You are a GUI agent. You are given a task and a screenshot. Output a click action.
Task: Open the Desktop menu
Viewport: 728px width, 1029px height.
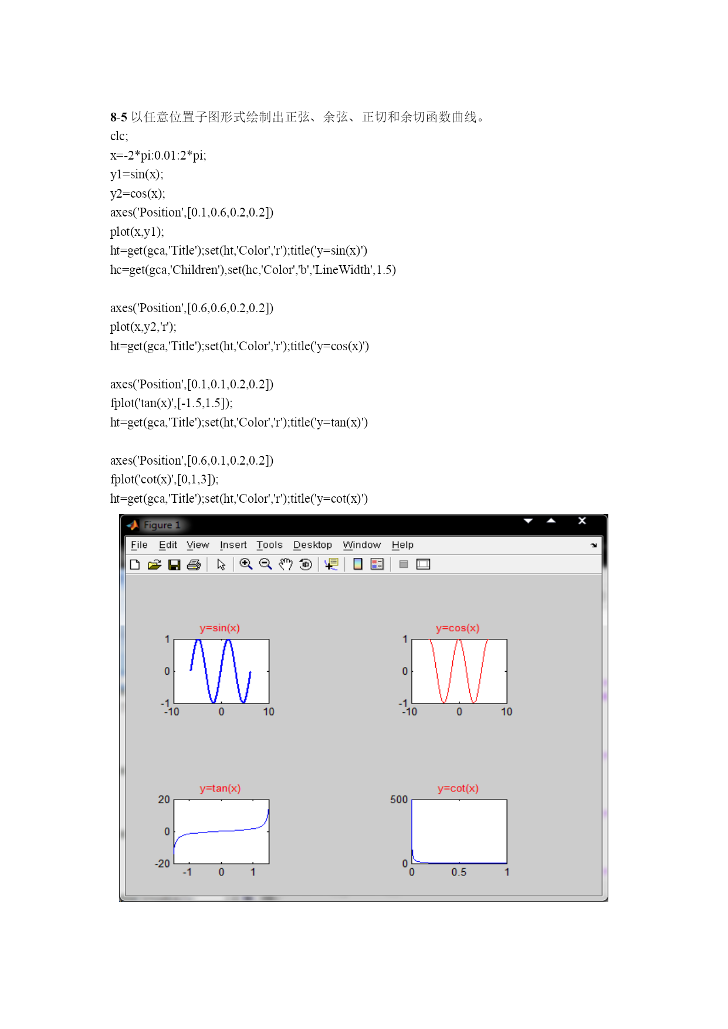pos(313,545)
